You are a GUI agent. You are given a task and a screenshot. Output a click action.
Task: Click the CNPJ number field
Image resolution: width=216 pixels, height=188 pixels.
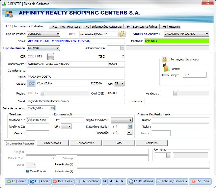[x=98, y=34]
